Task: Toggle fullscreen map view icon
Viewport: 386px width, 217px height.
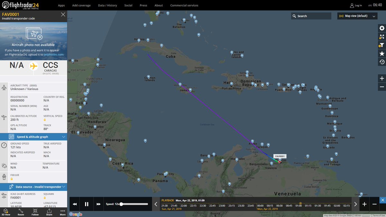Action: [382, 37]
